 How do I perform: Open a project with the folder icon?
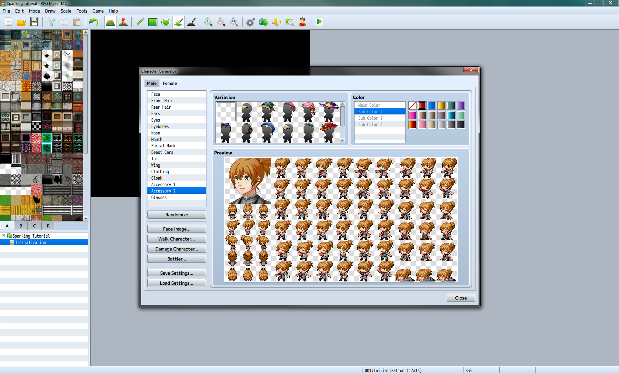click(x=21, y=22)
